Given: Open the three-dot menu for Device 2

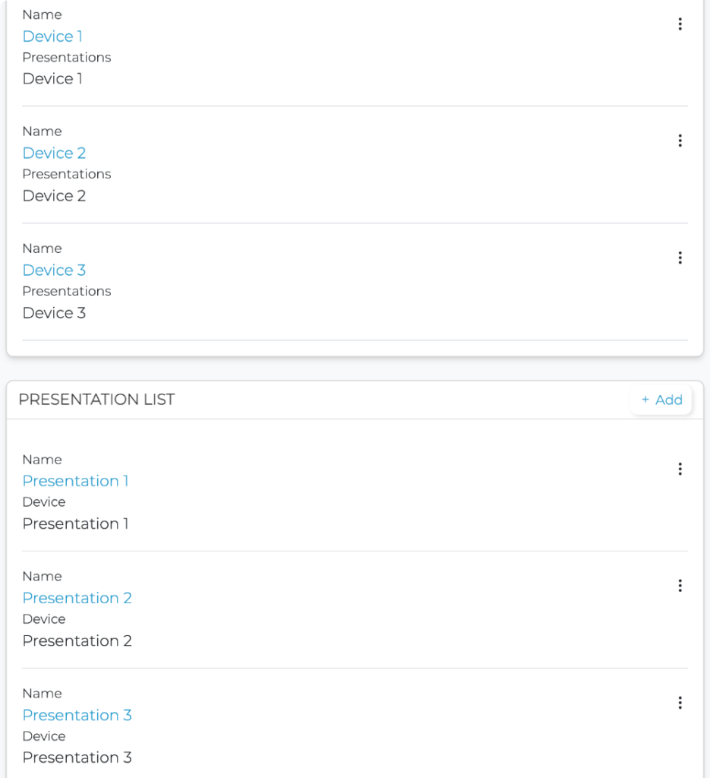Looking at the screenshot, I should pos(680,141).
